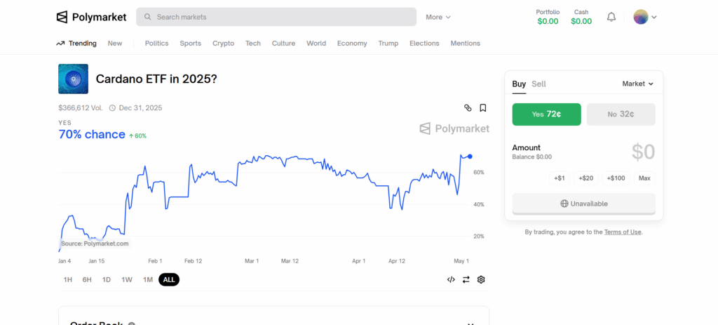Copy the market link icon
The height and width of the screenshot is (325, 718).
[468, 107]
